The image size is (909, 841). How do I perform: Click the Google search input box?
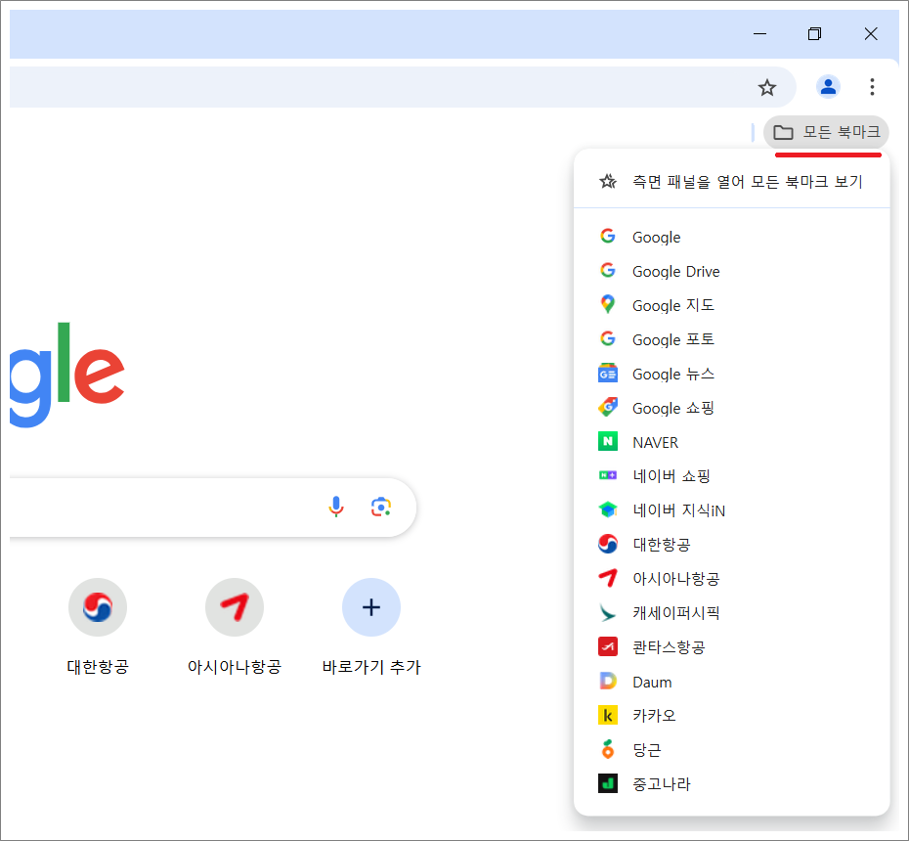point(213,508)
